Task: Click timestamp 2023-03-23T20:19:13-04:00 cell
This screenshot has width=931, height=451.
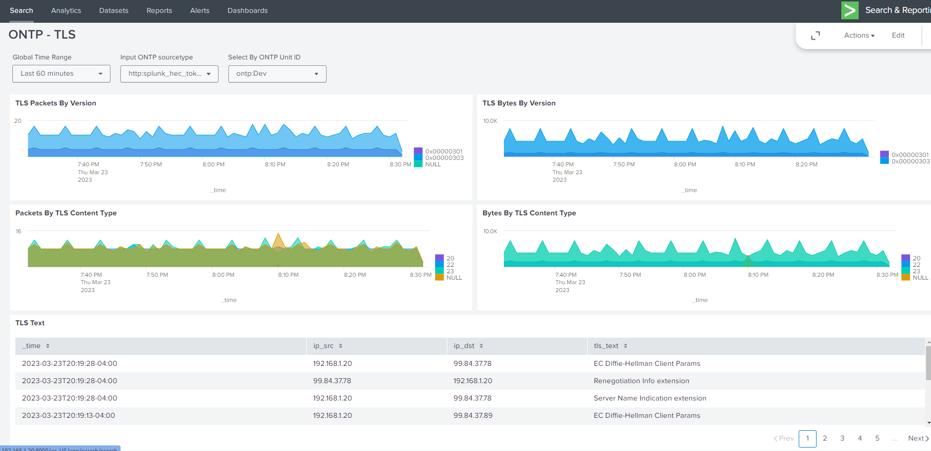Action: click(x=68, y=416)
